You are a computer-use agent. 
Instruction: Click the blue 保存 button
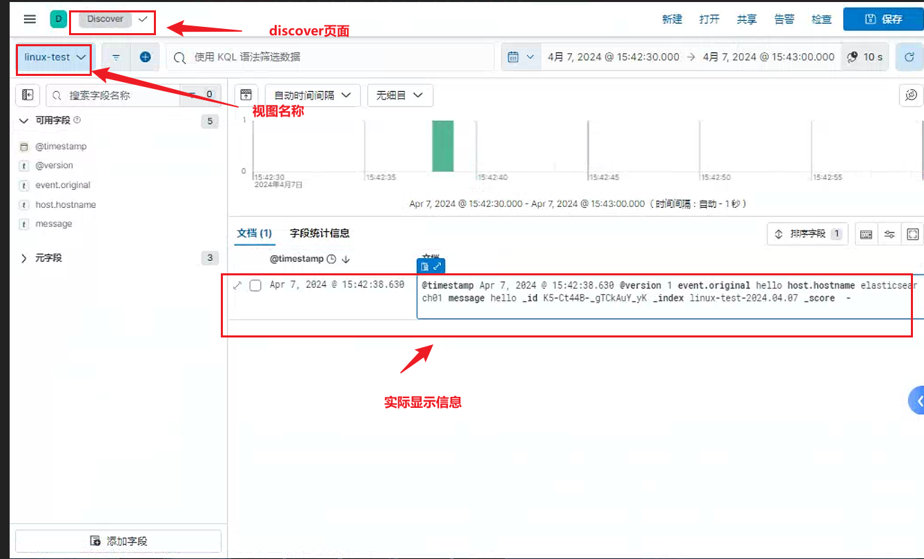click(x=883, y=19)
